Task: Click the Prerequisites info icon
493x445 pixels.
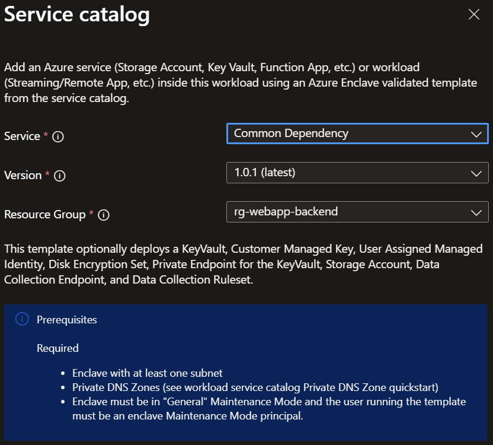Action: (x=22, y=319)
